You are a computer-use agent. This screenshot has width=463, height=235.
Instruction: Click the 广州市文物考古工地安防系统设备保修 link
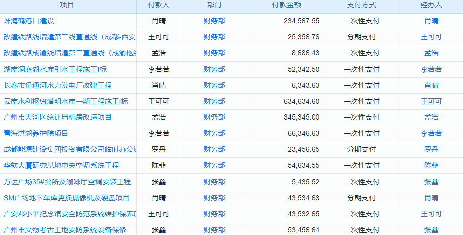[x=65, y=230]
